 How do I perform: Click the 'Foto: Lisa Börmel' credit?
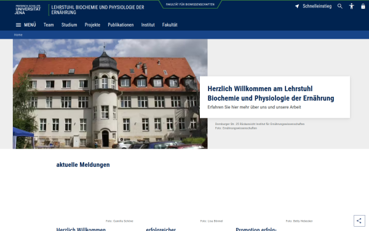point(212,221)
